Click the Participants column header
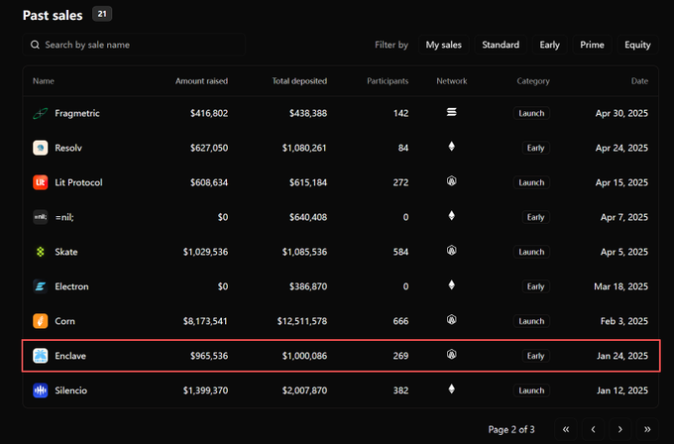Screen dimensions: 674x444 [388, 81]
